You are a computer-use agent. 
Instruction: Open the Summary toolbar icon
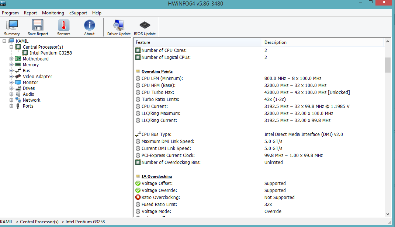[12, 27]
